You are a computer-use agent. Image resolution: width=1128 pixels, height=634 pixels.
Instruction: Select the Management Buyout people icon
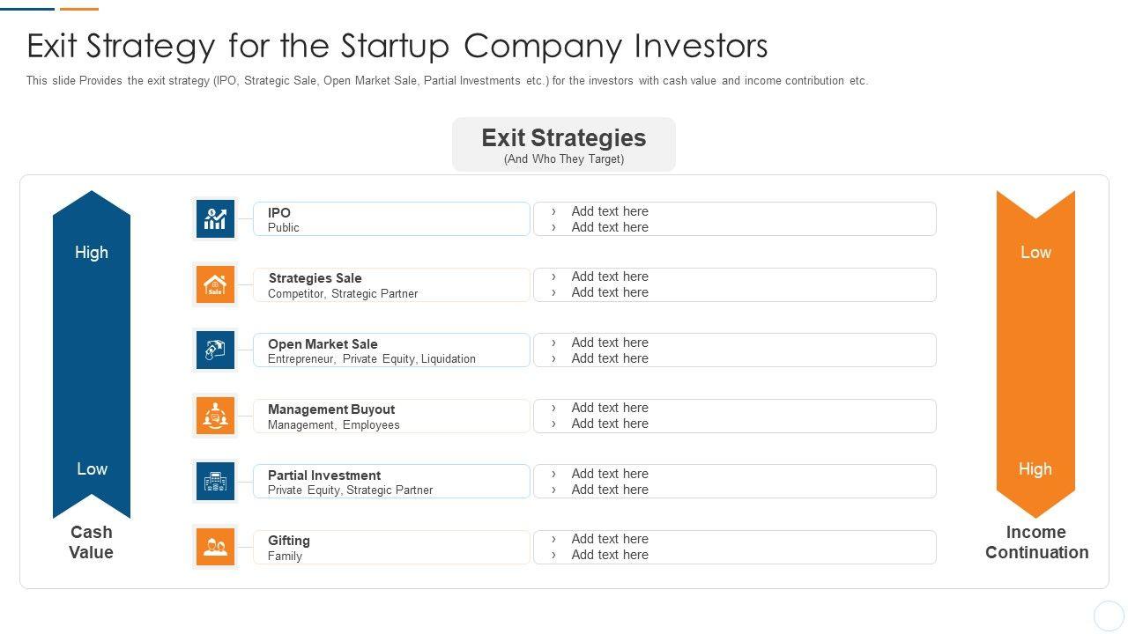tap(215, 416)
